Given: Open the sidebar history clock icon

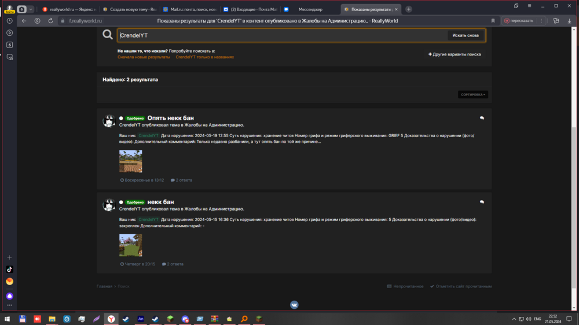Looking at the screenshot, I should (10, 21).
